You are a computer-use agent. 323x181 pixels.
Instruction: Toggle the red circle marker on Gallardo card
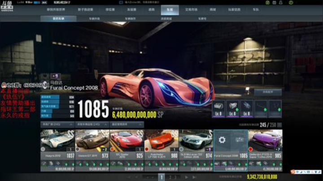251,149
